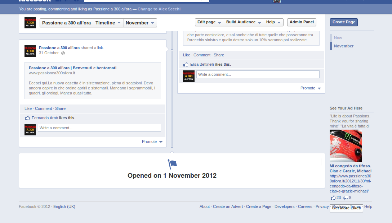Expand the Build Audience menu
The width and height of the screenshot is (392, 223).
click(244, 22)
